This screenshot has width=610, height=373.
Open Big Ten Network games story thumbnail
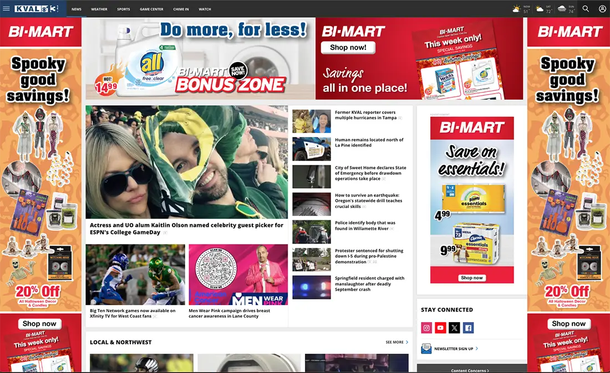(x=135, y=274)
